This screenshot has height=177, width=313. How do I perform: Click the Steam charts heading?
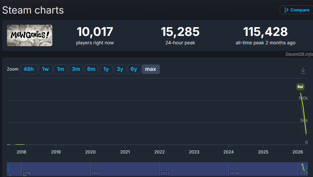(x=33, y=10)
